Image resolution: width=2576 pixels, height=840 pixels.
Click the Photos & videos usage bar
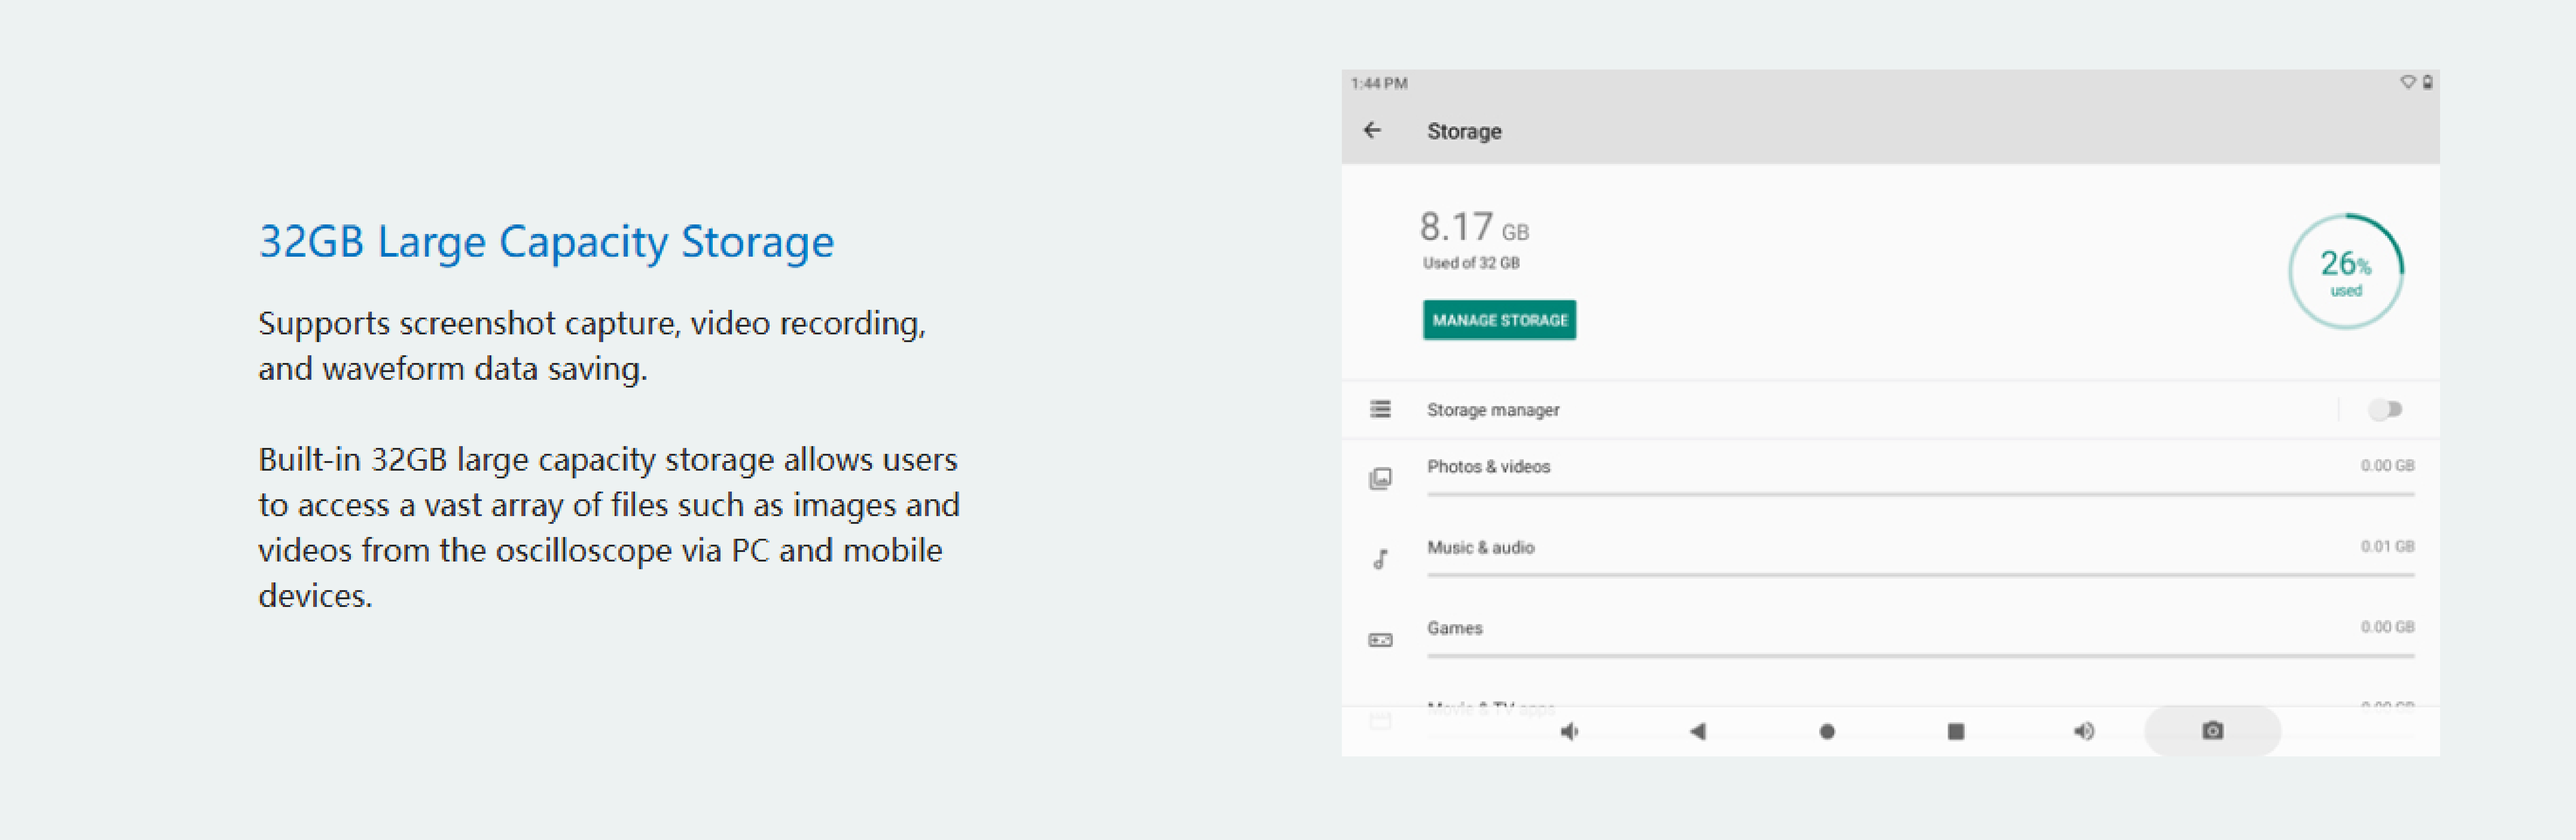[1920, 494]
